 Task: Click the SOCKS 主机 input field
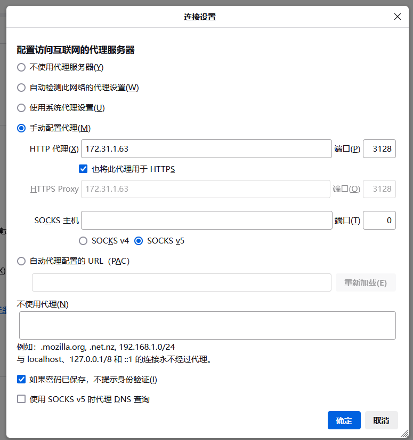pos(206,220)
